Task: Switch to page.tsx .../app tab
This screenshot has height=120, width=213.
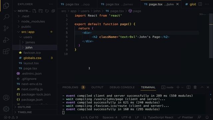Action: tap(77, 4)
